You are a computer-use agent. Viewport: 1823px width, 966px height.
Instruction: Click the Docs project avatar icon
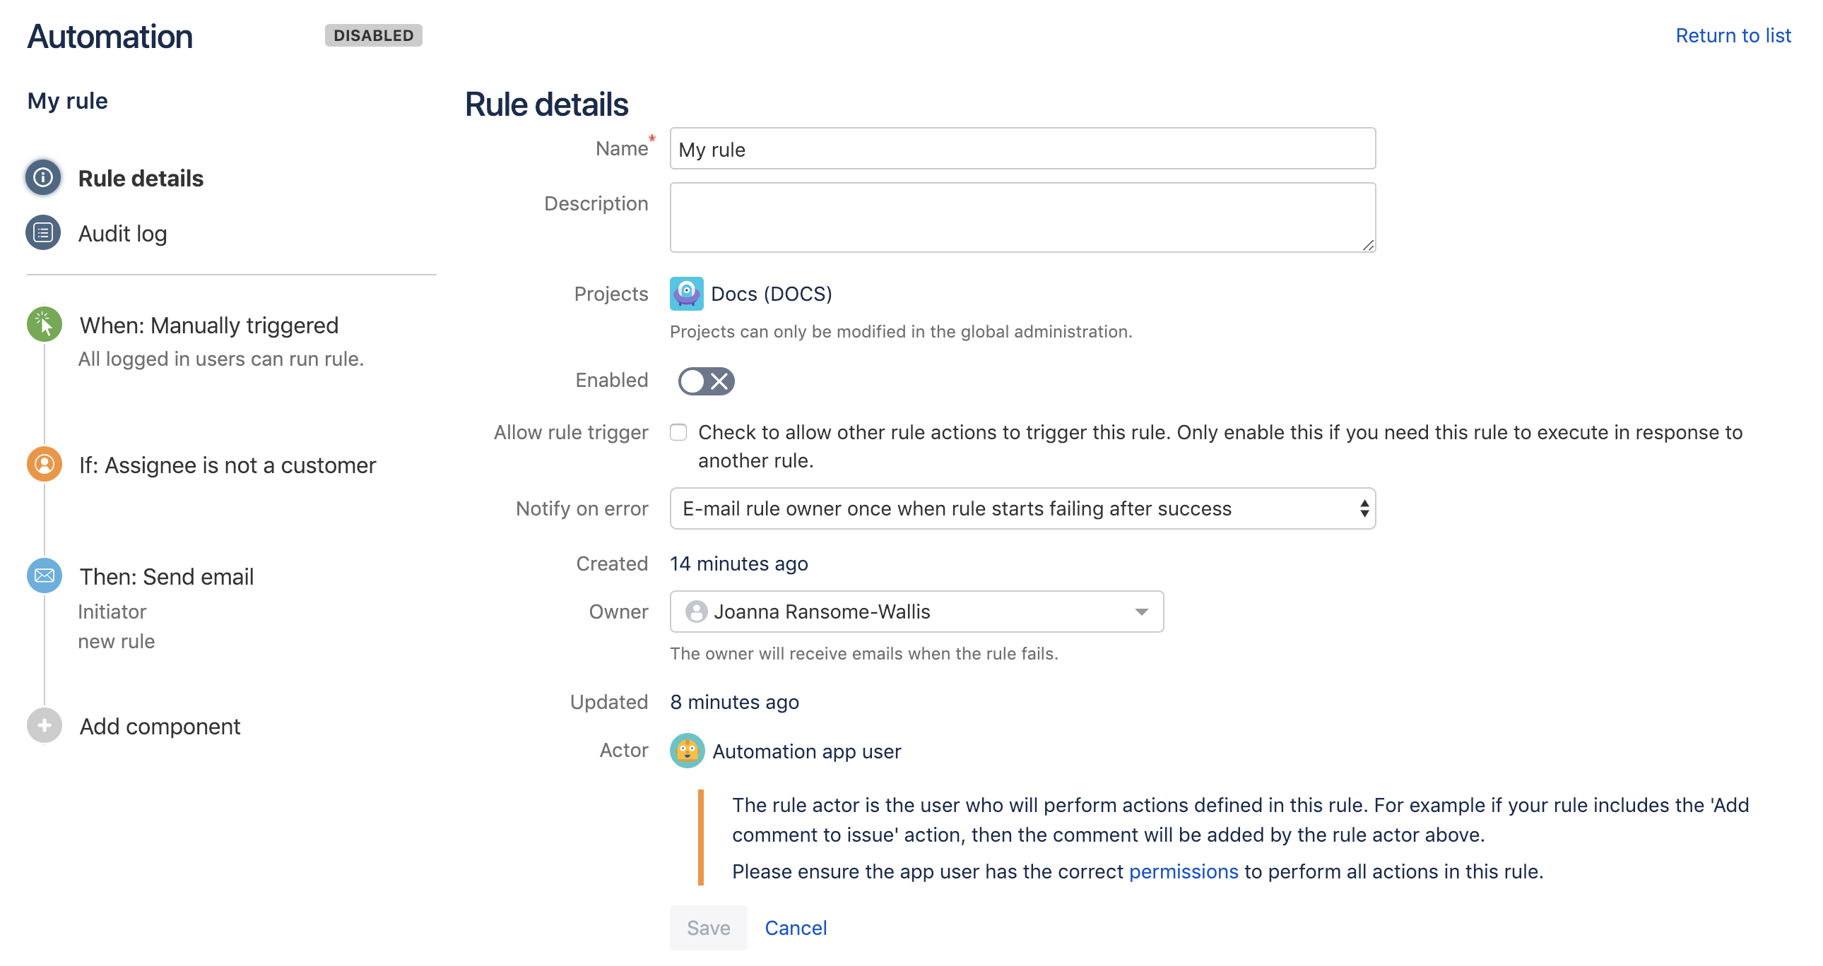pos(686,294)
